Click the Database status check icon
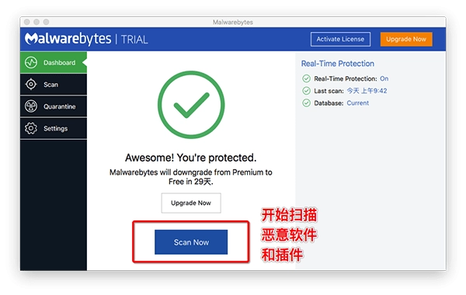This screenshot has height=295, width=466. pyautogui.click(x=306, y=103)
